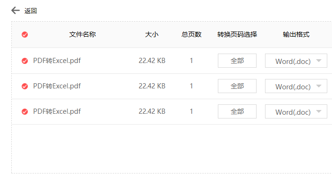Click the 输出格式 column header

(x=296, y=34)
